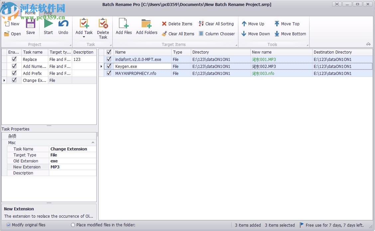Collapse the ribbon with the chevron

[x=368, y=44]
